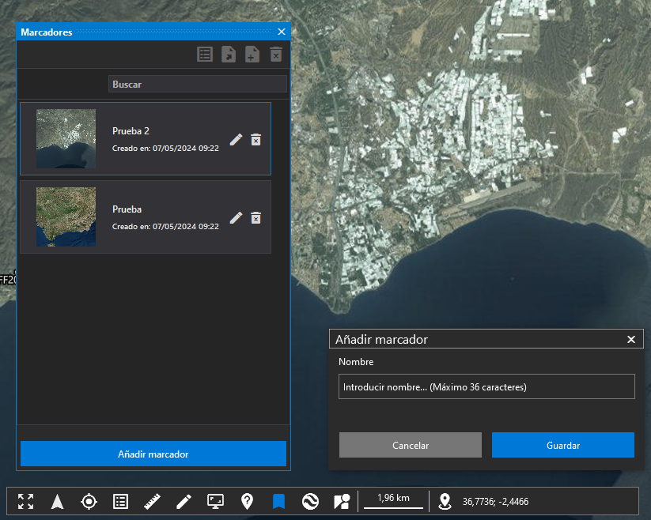This screenshot has height=520, width=651.
Task: Open the list panel icon in bottom toolbar
Action: point(120,501)
